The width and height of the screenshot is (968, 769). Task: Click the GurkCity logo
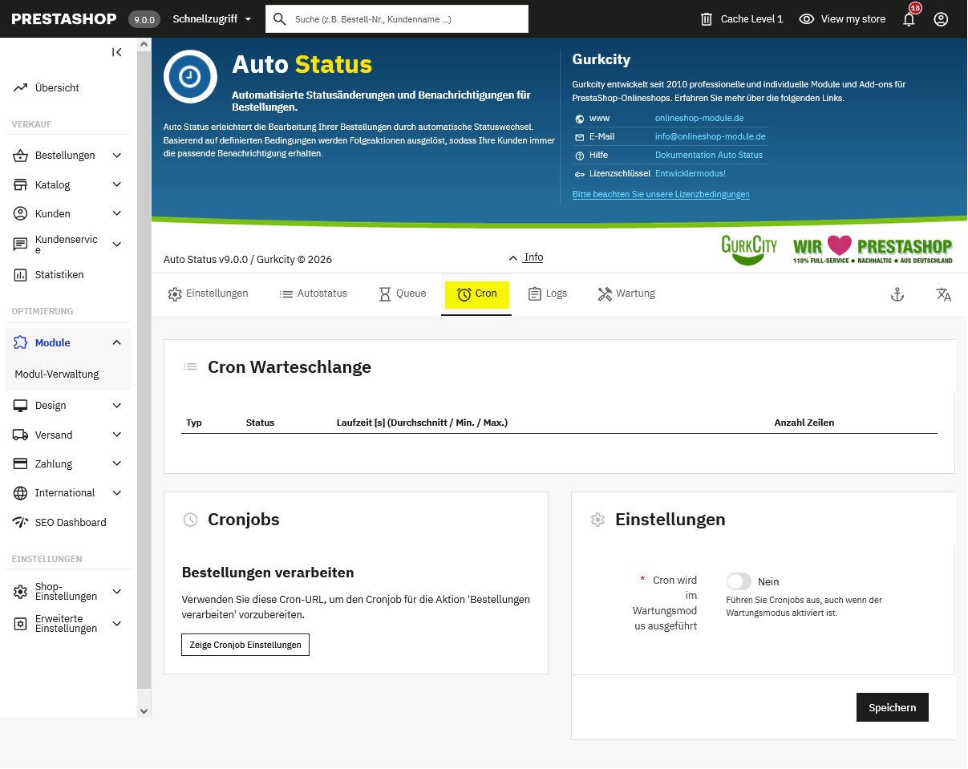coord(749,249)
